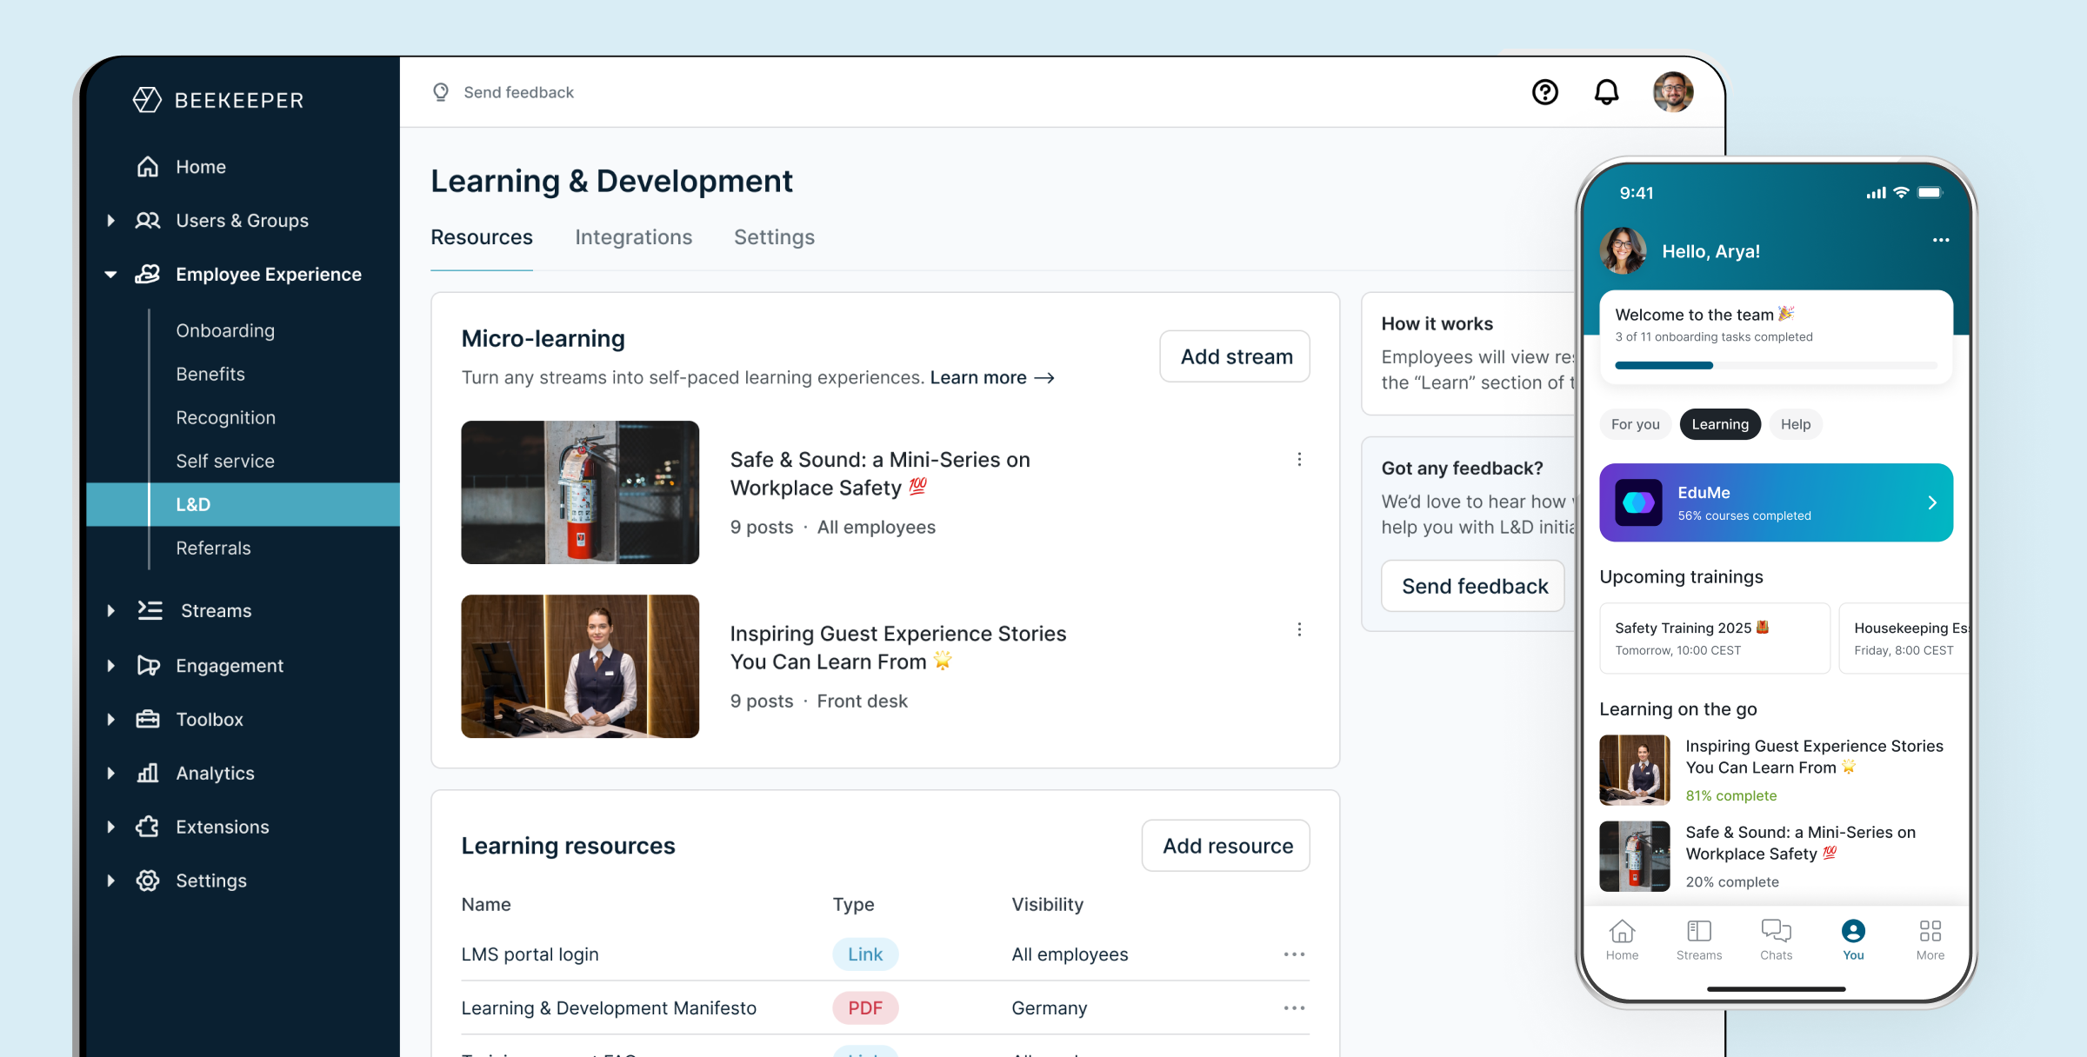The width and height of the screenshot is (2087, 1057).
Task: Expand the Analytics sidebar section
Action: [x=110, y=774]
